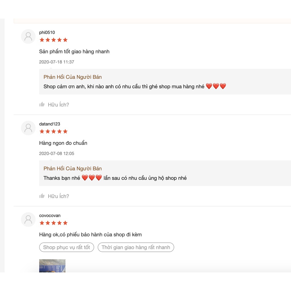Viewport: 291px width, 291px height.
Task: Click datand123's profile avatar icon
Action: (28, 128)
